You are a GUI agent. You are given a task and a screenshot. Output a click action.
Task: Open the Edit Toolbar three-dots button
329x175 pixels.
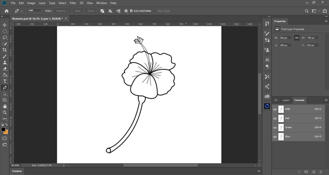5,119
